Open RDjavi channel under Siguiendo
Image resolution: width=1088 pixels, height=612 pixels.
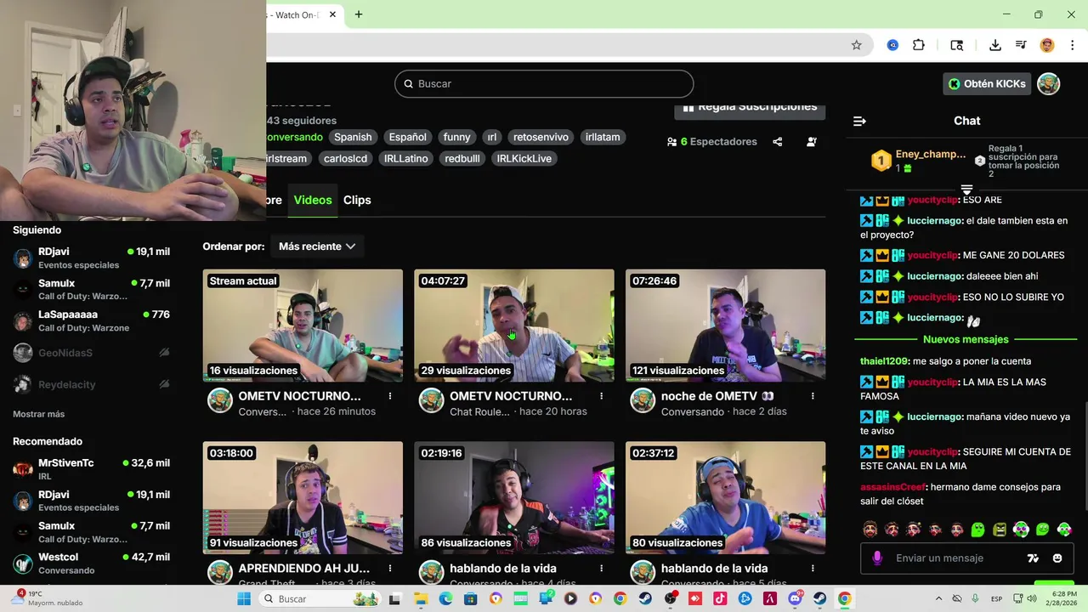point(92,258)
